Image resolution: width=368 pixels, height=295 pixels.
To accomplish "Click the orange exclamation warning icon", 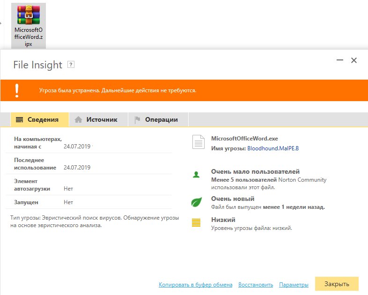I will (17, 90).
